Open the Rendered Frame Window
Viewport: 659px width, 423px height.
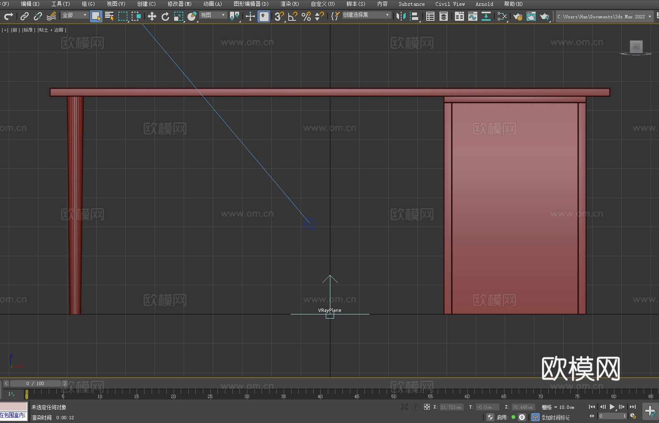pos(531,16)
